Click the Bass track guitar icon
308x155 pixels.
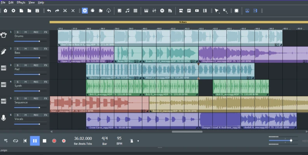tap(3, 52)
